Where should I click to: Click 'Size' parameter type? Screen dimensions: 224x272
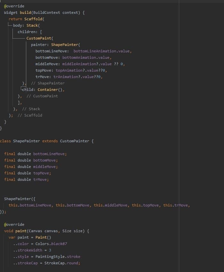point(67,231)
